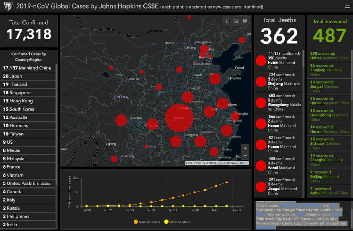Show the map legend list icon

pyautogui.click(x=236, y=21)
